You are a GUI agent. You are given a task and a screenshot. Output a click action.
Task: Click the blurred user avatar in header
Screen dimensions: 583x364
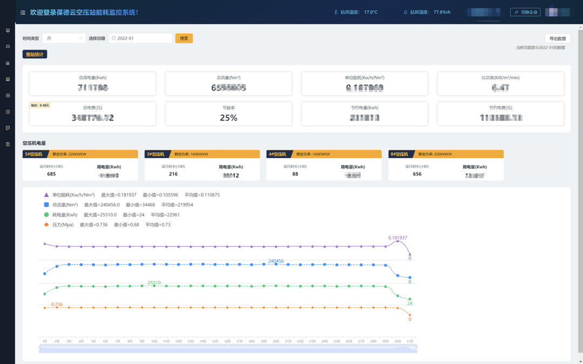[x=557, y=12]
